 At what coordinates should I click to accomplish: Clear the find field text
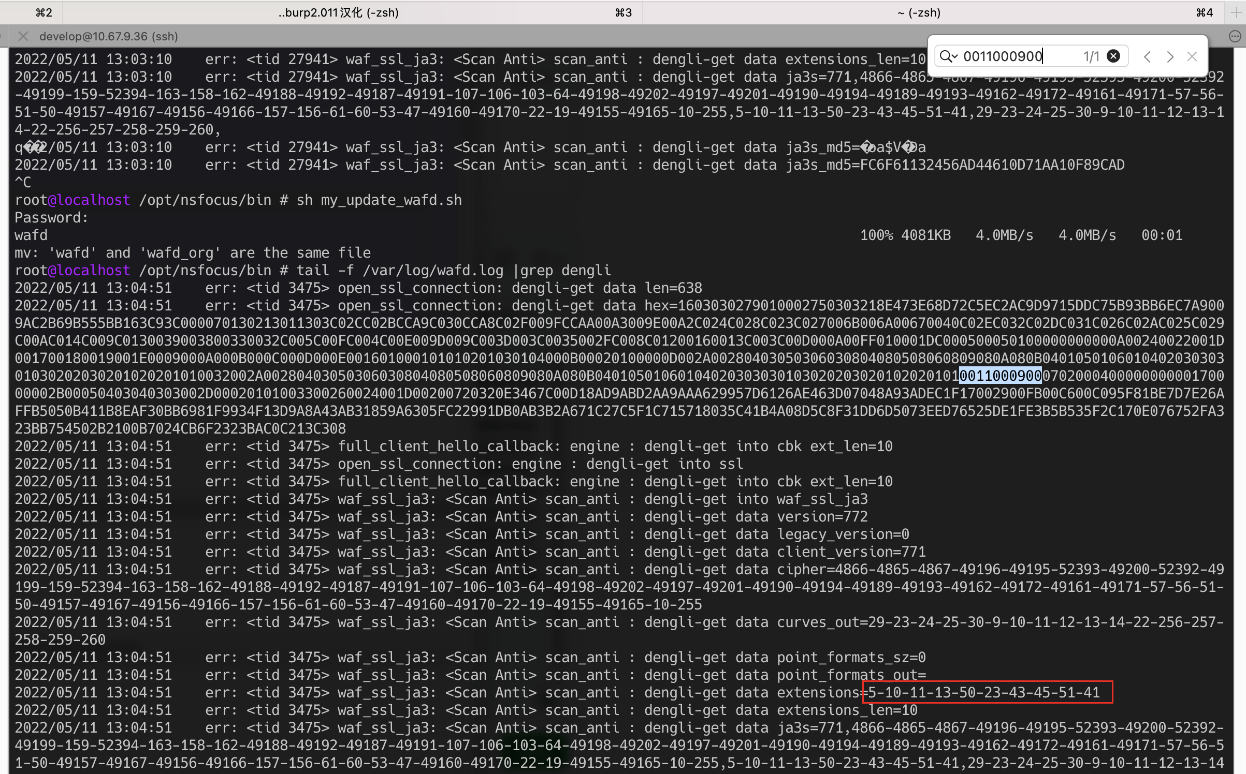pyautogui.click(x=1113, y=56)
